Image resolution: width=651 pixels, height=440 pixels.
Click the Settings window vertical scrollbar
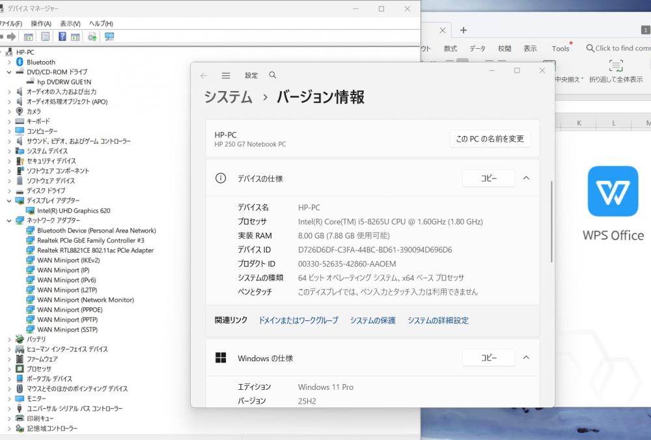pyautogui.click(x=551, y=221)
